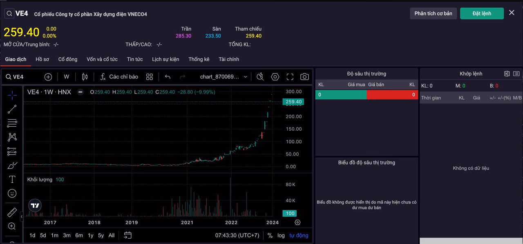
Task: Switch to the Hồ sơ tab
Action: tap(42, 59)
